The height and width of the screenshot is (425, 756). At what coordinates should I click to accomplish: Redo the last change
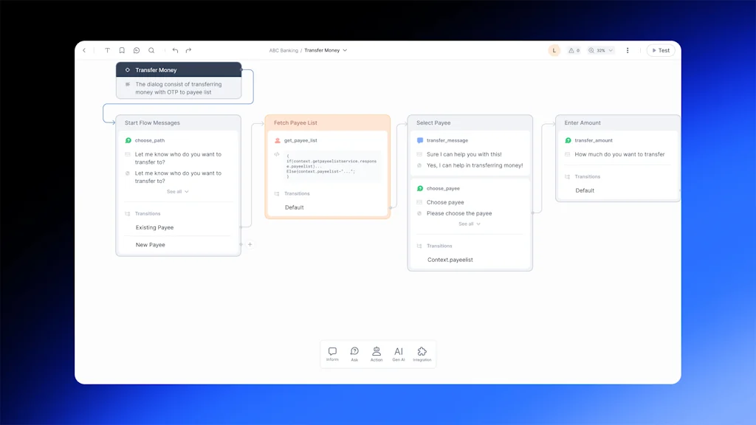coord(188,50)
